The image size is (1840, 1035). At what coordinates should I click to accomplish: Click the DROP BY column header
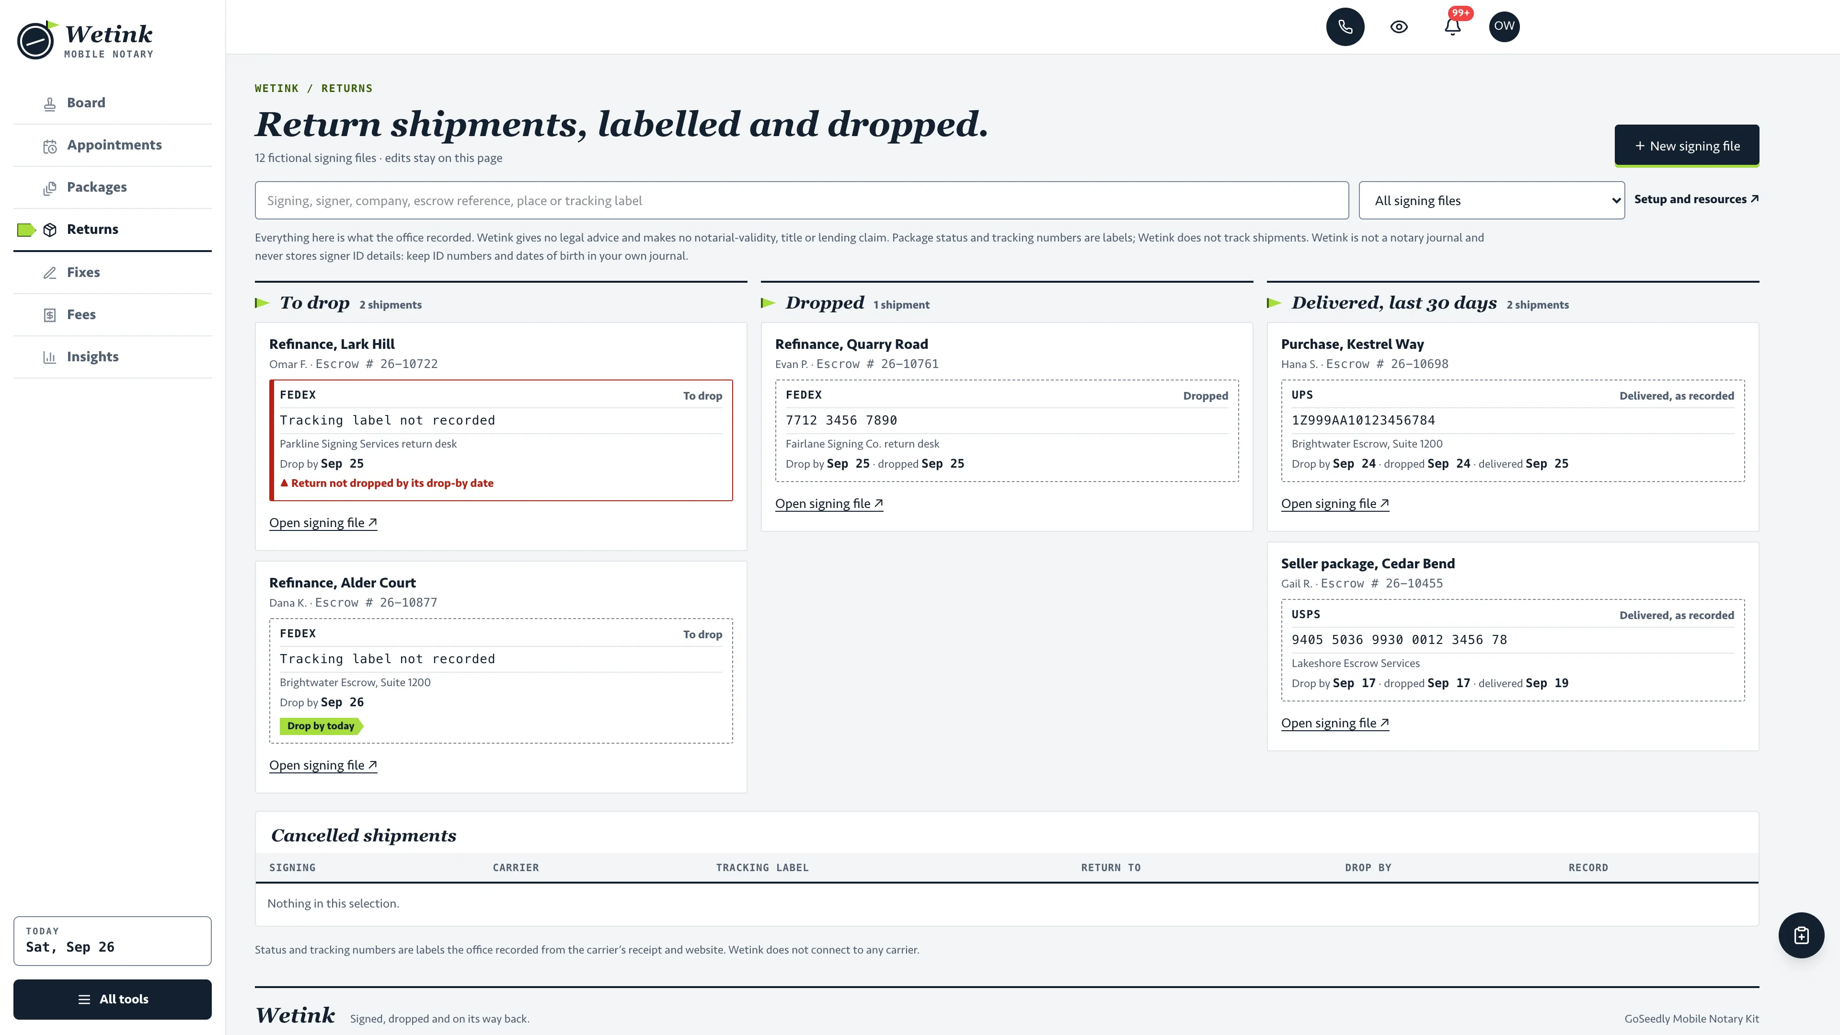point(1368,867)
